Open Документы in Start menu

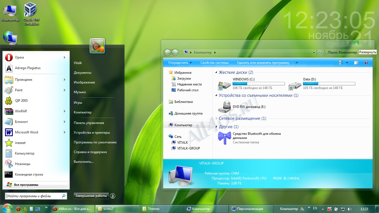tap(82, 73)
